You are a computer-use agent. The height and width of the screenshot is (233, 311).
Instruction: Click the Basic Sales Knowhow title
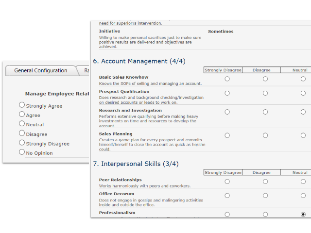(123, 77)
